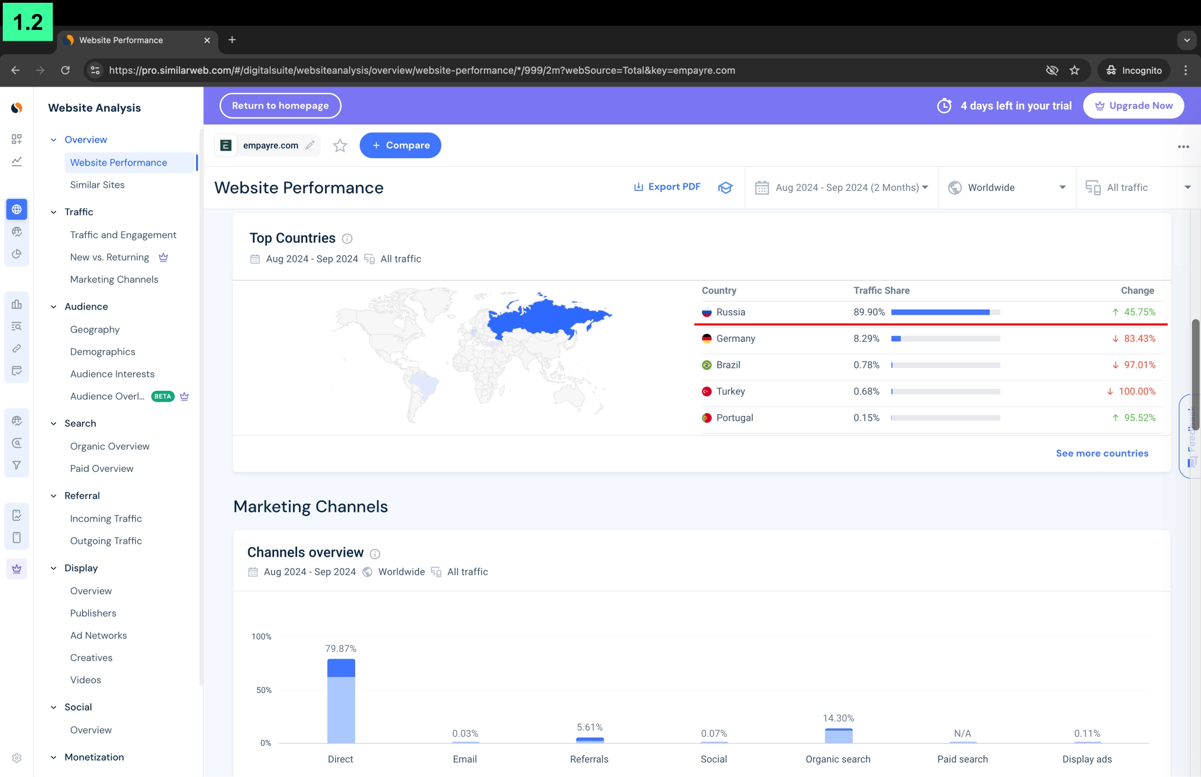
Task: Click the crown upgrade icon at sidebar bottom
Action: tap(17, 569)
